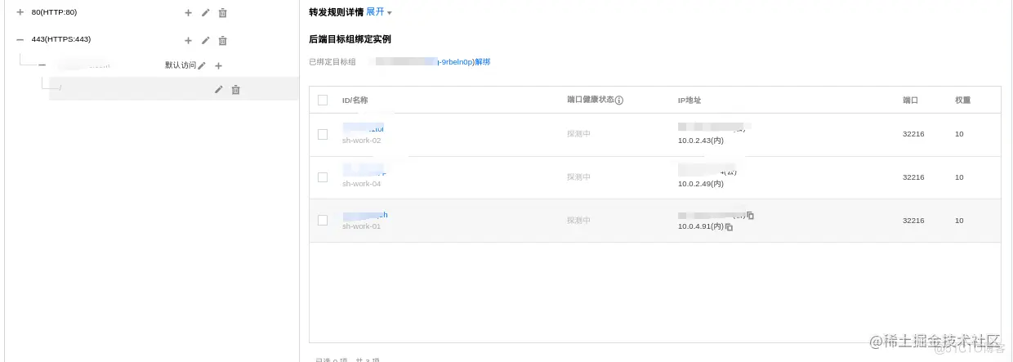The image size is (1013, 362).
Task: Click 探测中 status in sh-work-04 row
Action: click(578, 177)
